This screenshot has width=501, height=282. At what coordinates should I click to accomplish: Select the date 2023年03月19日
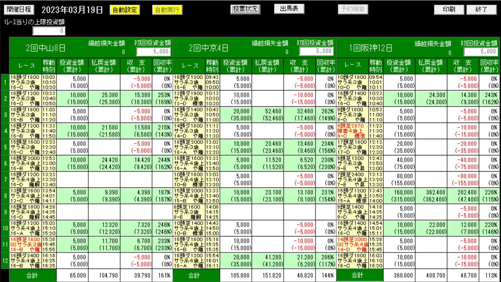click(x=72, y=10)
